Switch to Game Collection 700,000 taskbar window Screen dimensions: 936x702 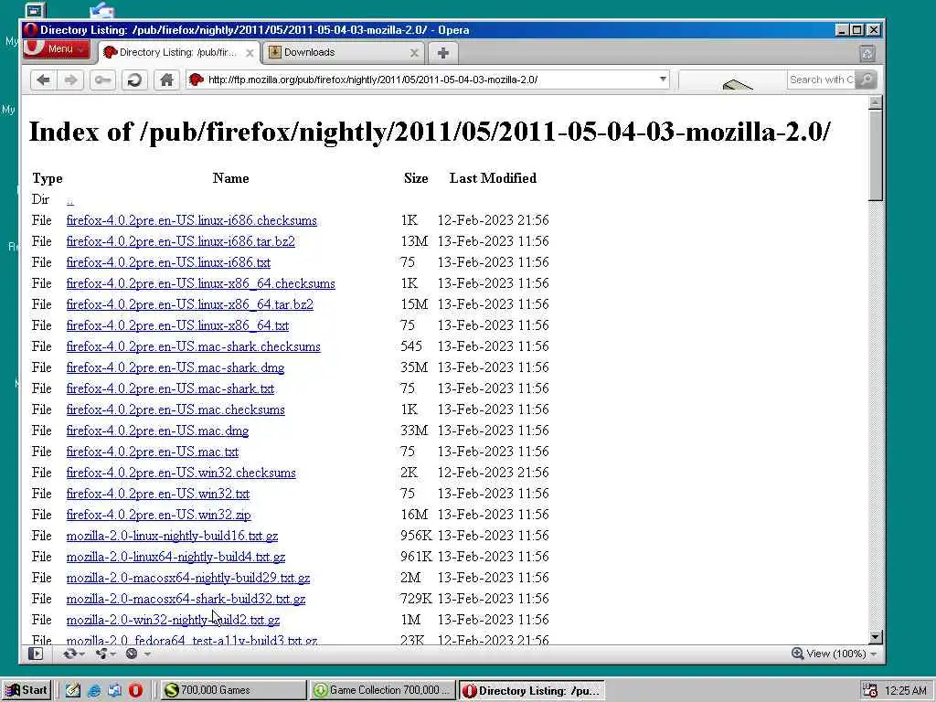382,690
